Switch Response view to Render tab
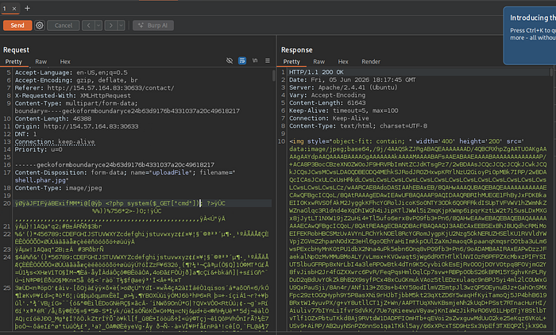The height and width of the screenshot is (335, 556). tap(371, 62)
